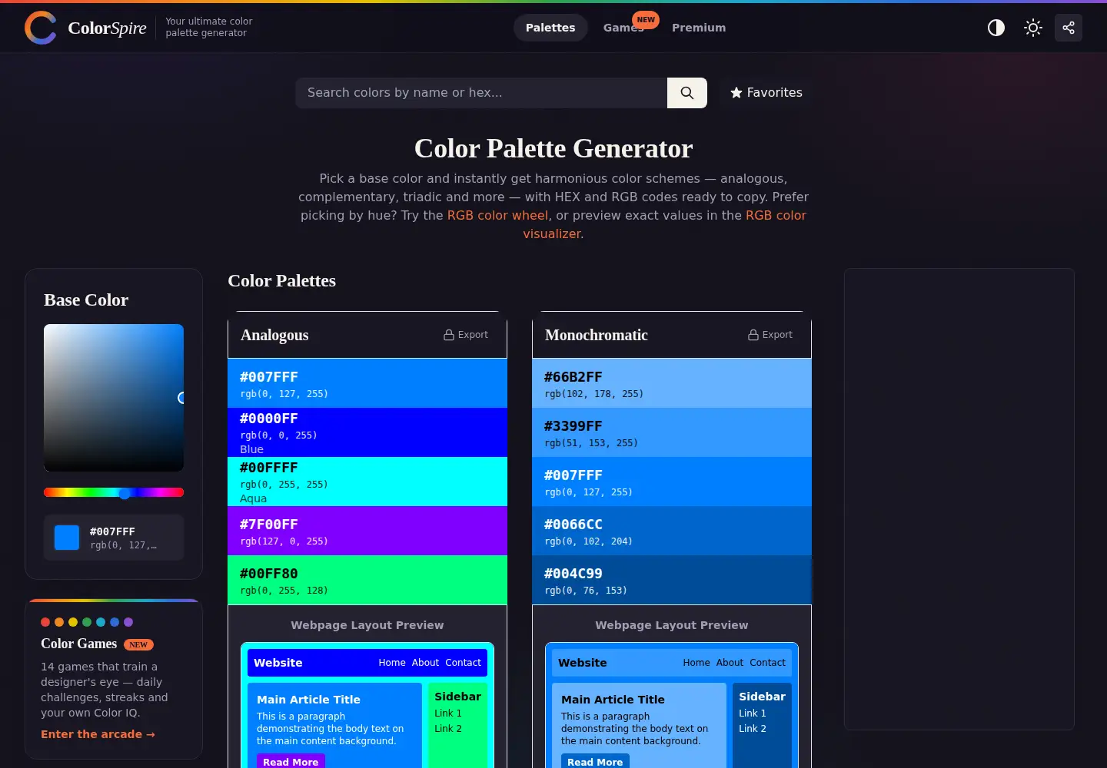Click the ColorSpire brand name text
Image resolution: width=1107 pixels, height=768 pixels.
[108, 28]
